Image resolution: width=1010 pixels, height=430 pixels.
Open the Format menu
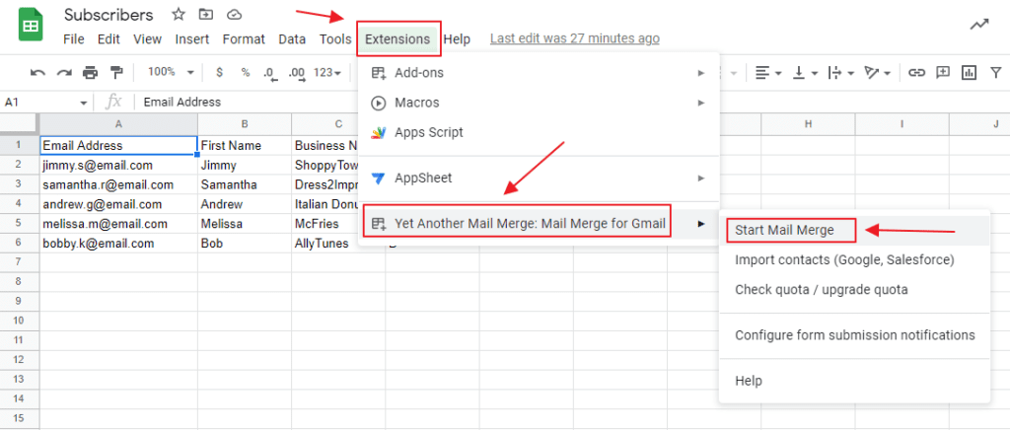click(x=244, y=39)
